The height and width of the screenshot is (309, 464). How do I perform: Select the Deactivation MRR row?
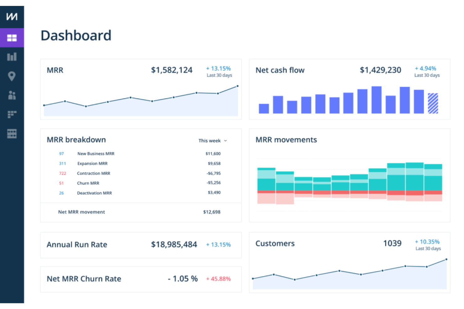(x=140, y=193)
